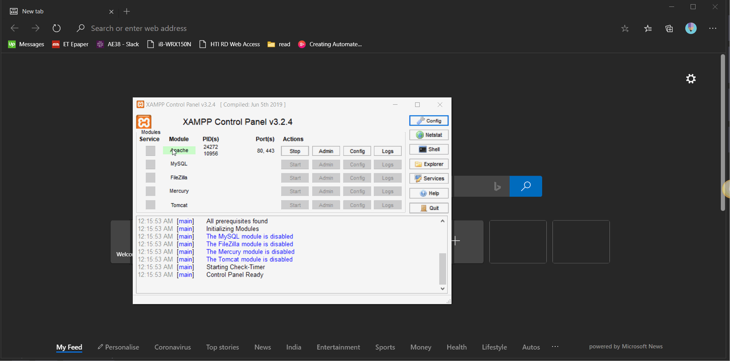The image size is (730, 361).
Task: Open XAMPP Help
Action: (x=429, y=193)
